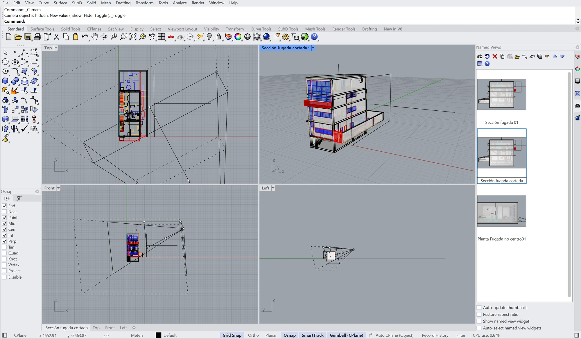This screenshot has height=339, width=581.
Task: Toggle the Near osnap checkbox
Action: coord(4,212)
